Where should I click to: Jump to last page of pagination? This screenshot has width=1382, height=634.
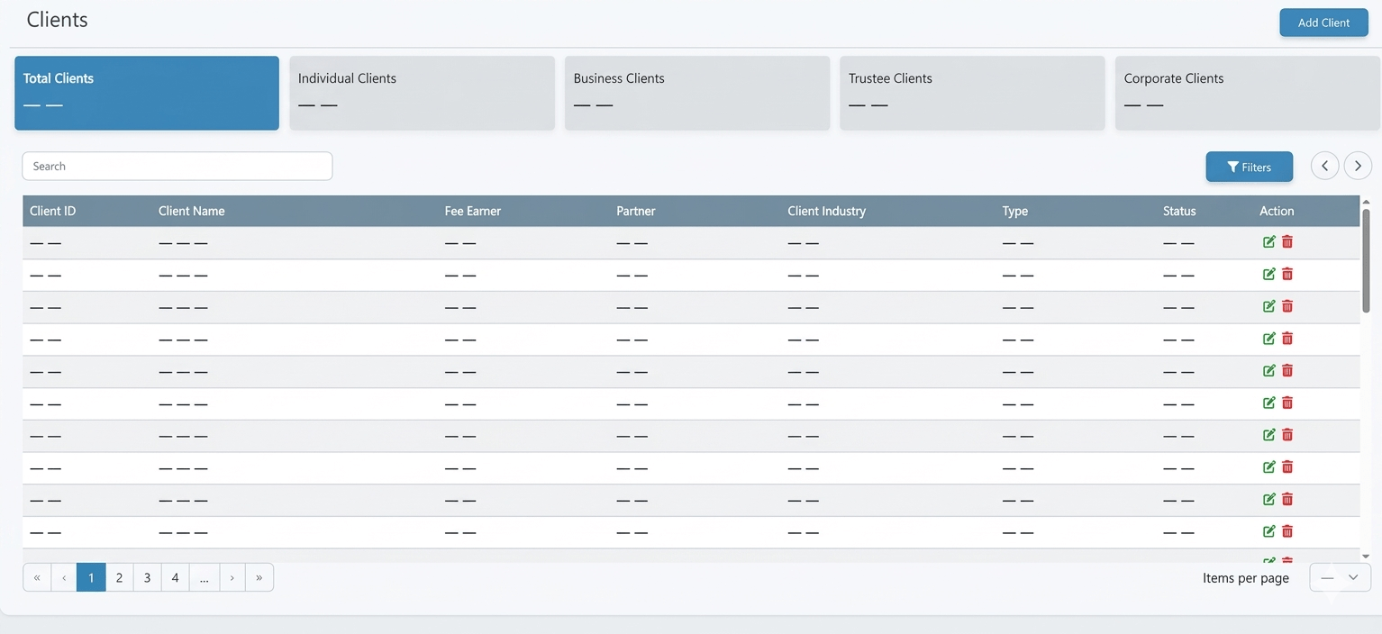[x=259, y=577]
